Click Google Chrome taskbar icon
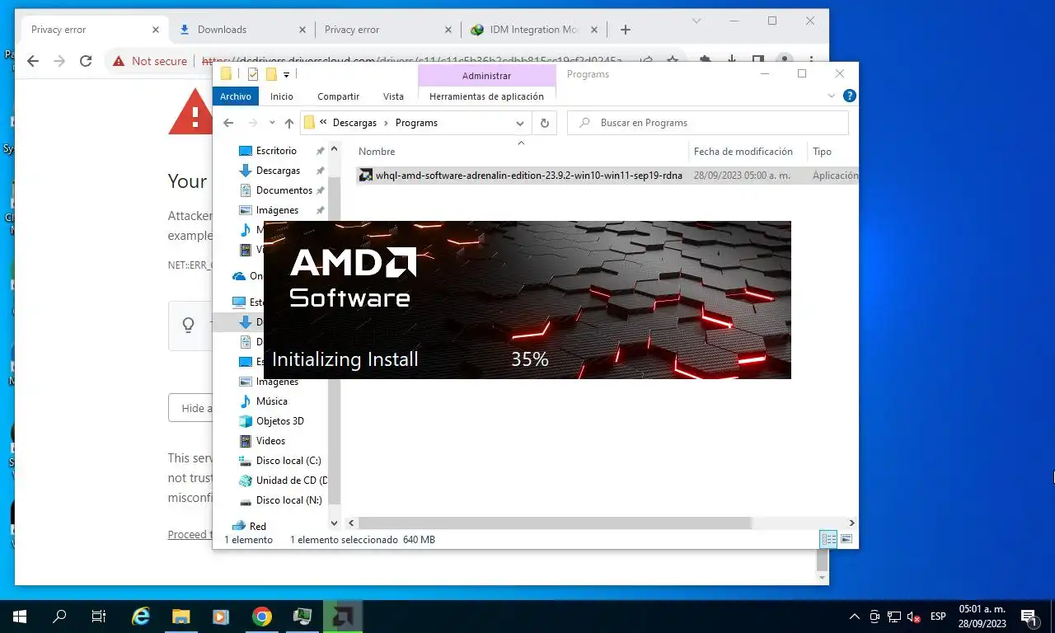 click(x=262, y=617)
